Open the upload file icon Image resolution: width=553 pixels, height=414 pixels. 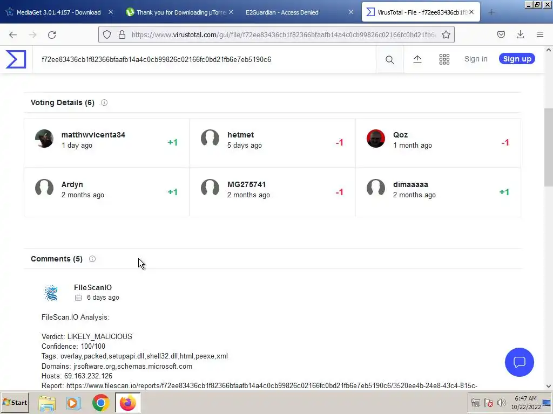tap(417, 59)
